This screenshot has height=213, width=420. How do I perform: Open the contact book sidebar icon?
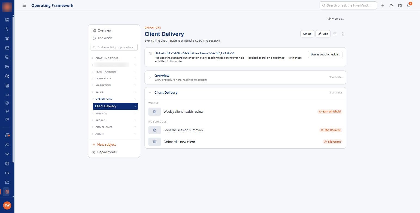pyautogui.click(x=7, y=86)
